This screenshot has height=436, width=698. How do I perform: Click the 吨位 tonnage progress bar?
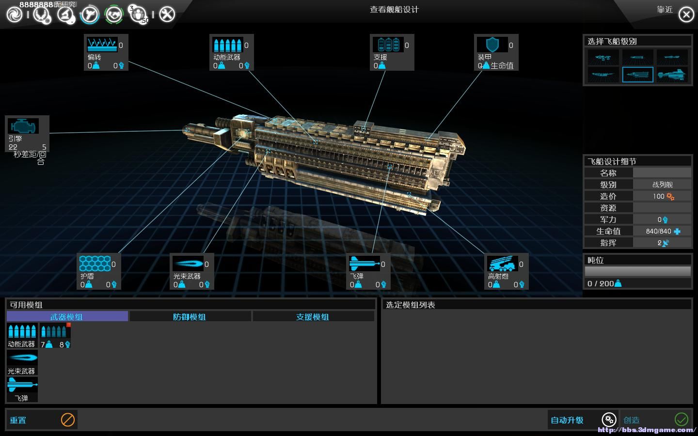coord(637,271)
